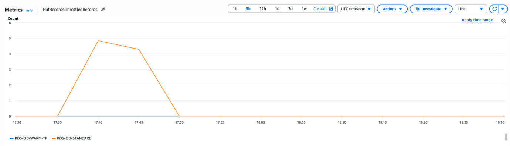Click the Info link next to Metrics
This screenshot has height=146, width=510.
[x=29, y=10]
